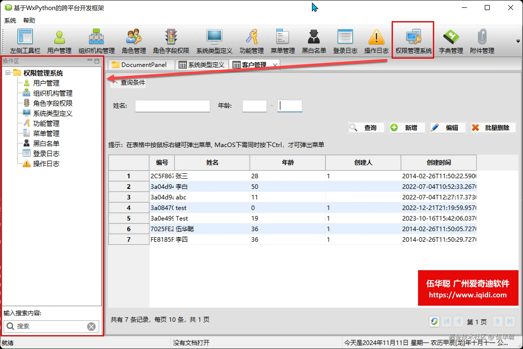Open the 系统 menu
523x349 pixels.
10,20
